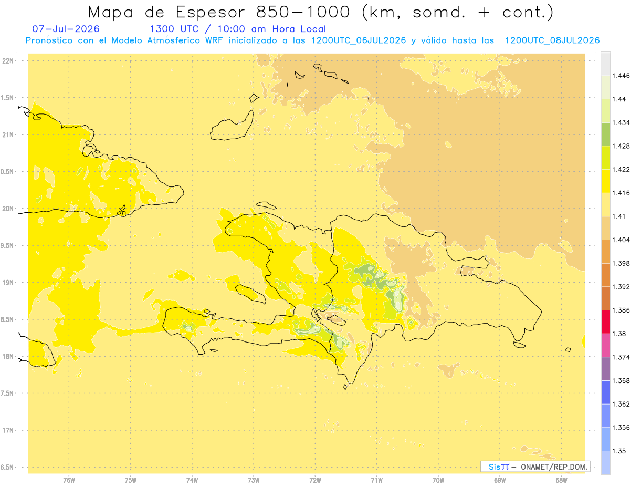
Task: Click the latitude label '20N'
Action: pos(7,209)
